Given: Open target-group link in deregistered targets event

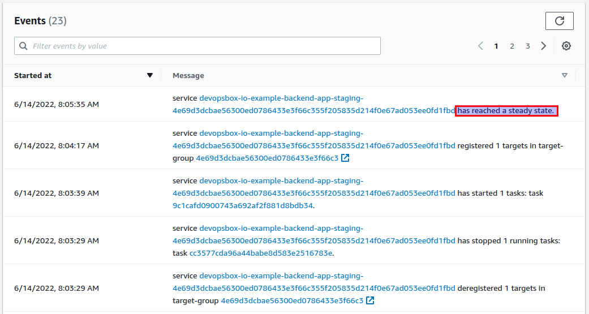Looking at the screenshot, I should point(292,301).
